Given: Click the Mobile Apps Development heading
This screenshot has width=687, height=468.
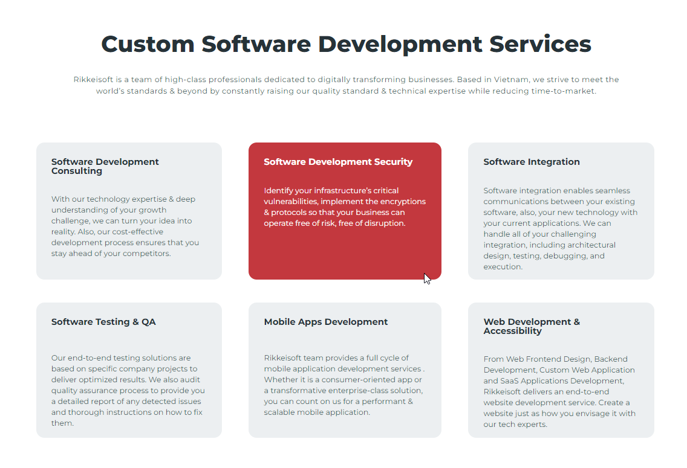Looking at the screenshot, I should pos(326,322).
